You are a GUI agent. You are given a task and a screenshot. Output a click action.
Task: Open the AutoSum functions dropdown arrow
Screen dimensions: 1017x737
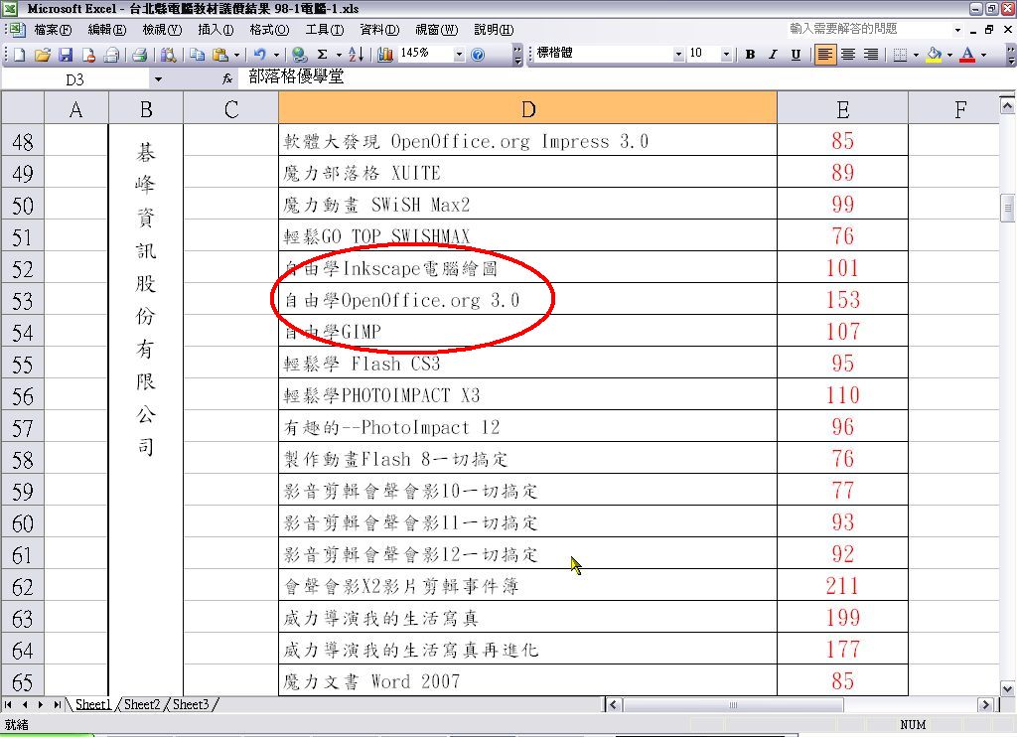click(338, 56)
